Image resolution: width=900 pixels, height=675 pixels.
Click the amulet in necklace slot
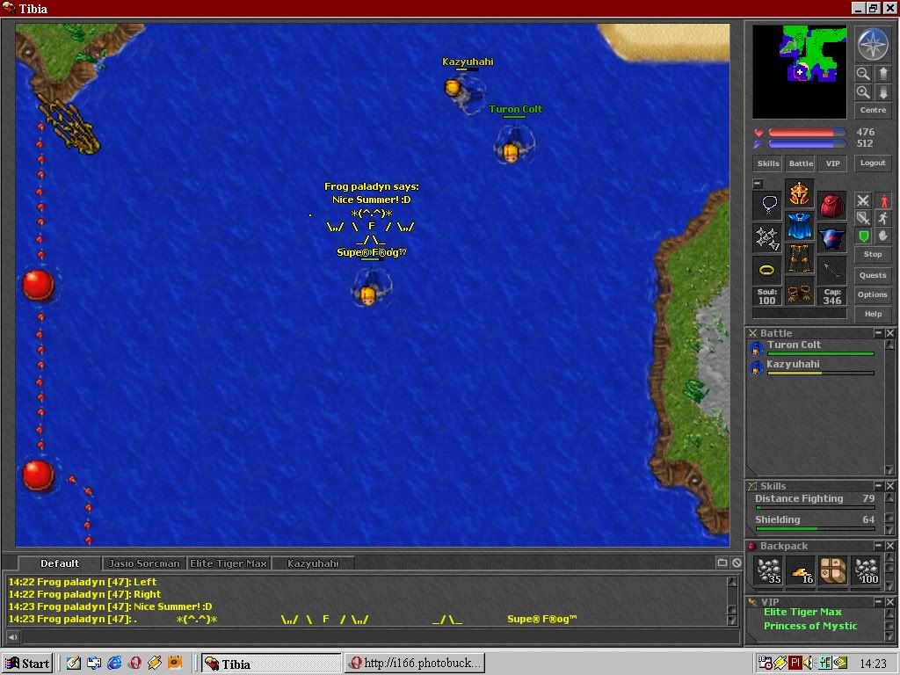tap(767, 206)
